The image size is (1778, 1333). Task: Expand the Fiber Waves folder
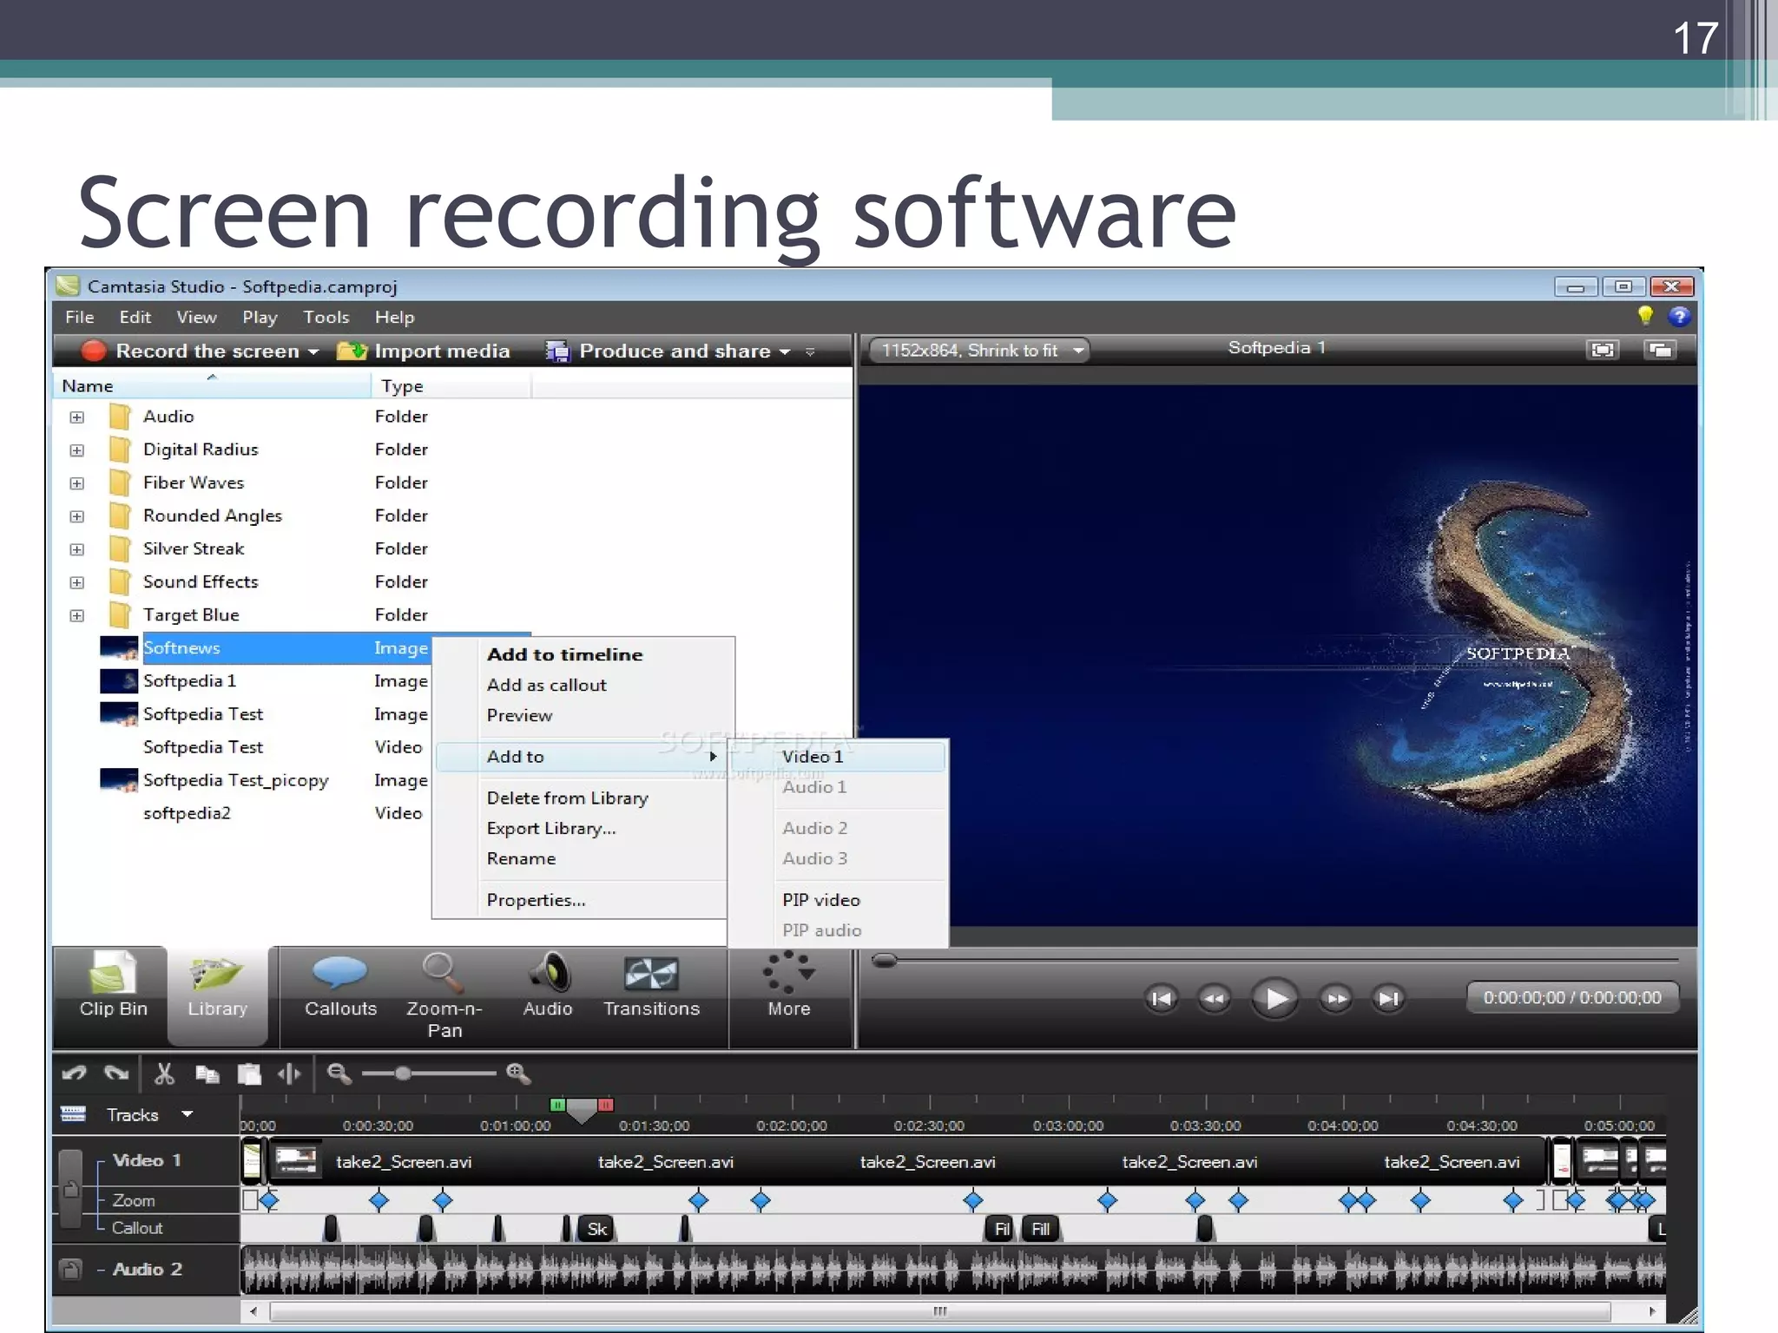77,483
